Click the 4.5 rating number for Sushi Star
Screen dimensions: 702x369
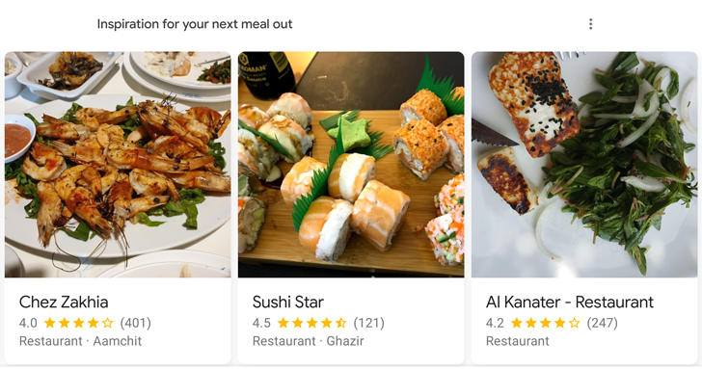click(261, 323)
